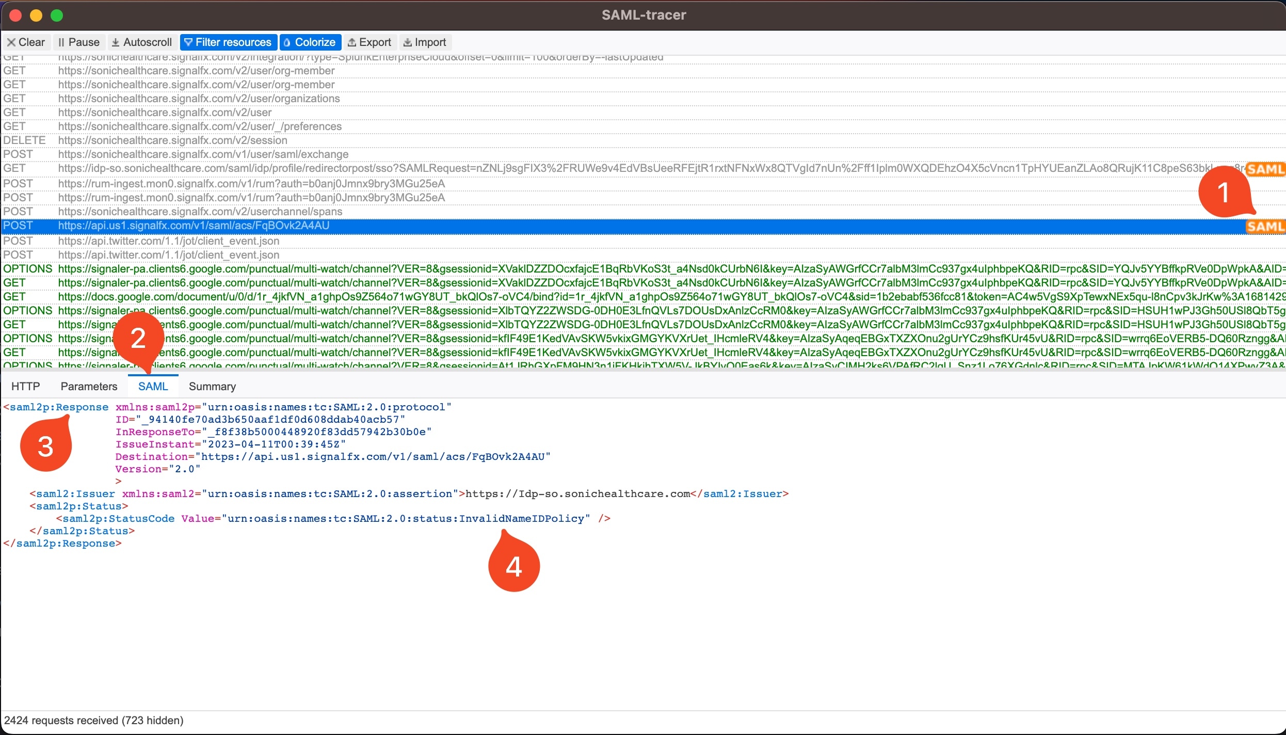Click the InvalidNameIDPolicy status code value

pos(406,519)
